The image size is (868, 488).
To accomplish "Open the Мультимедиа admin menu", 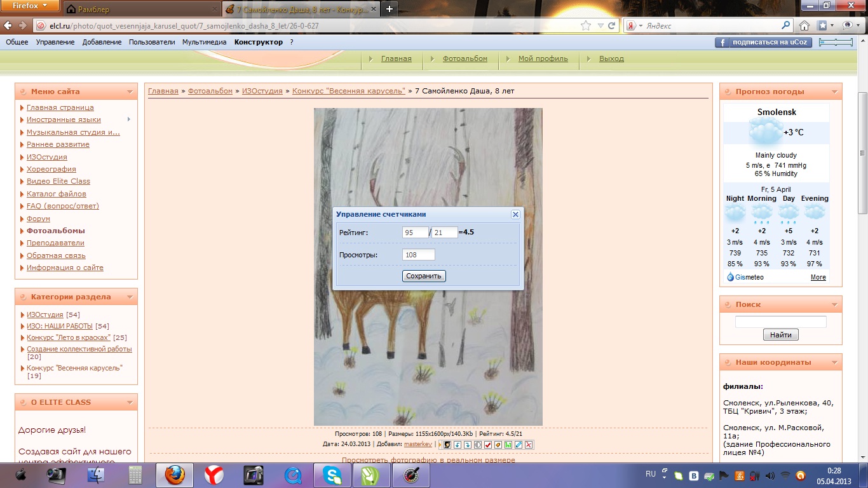I will [x=205, y=42].
